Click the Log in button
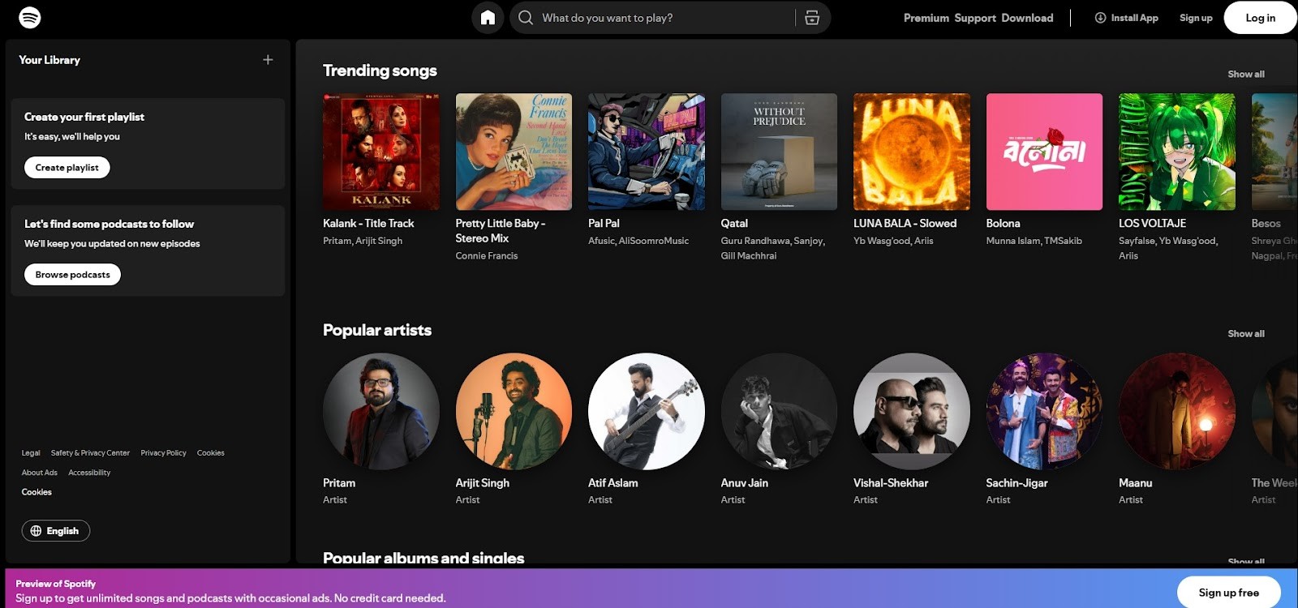This screenshot has width=1298, height=608. point(1260,18)
